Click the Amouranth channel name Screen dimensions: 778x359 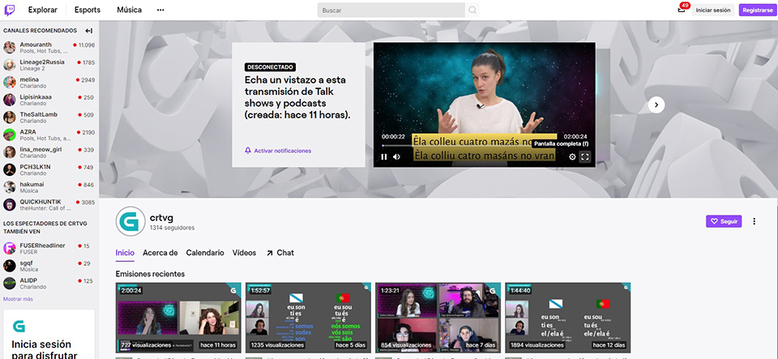(x=36, y=45)
